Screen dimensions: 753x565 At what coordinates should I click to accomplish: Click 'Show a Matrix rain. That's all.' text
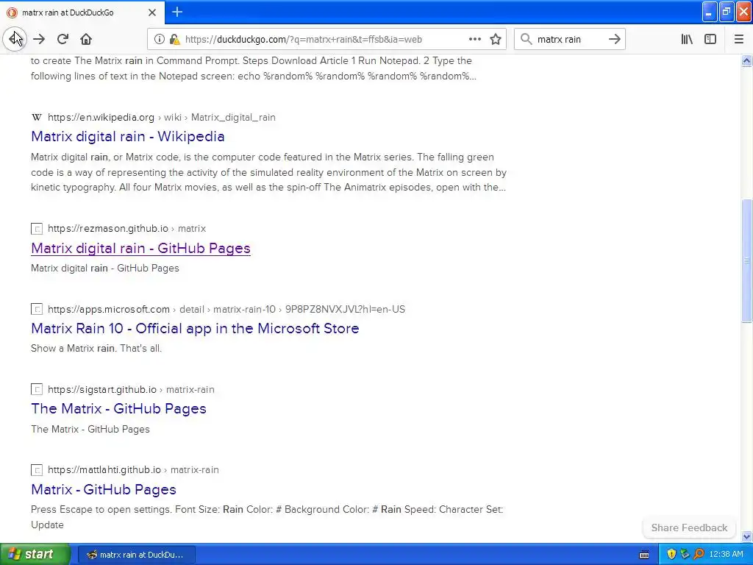tap(96, 348)
